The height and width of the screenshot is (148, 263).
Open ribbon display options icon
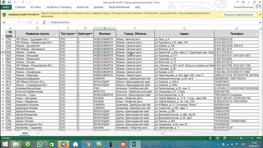243,2
